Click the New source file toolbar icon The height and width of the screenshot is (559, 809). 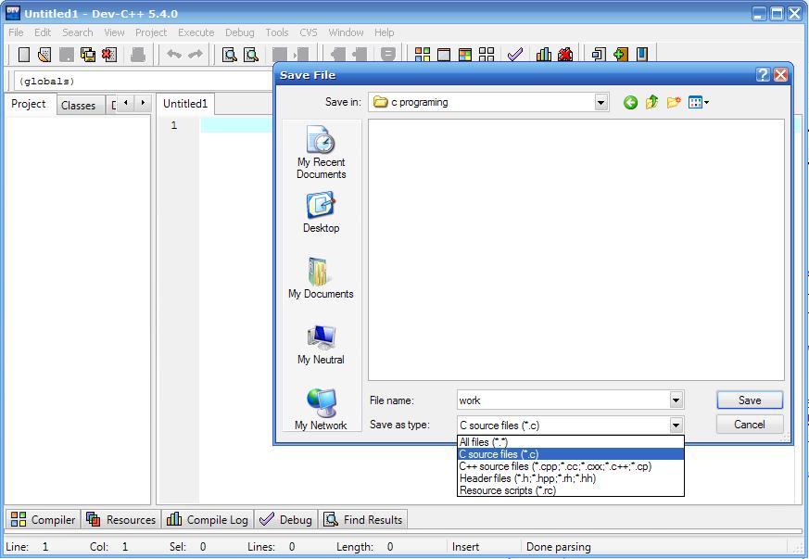pos(24,54)
